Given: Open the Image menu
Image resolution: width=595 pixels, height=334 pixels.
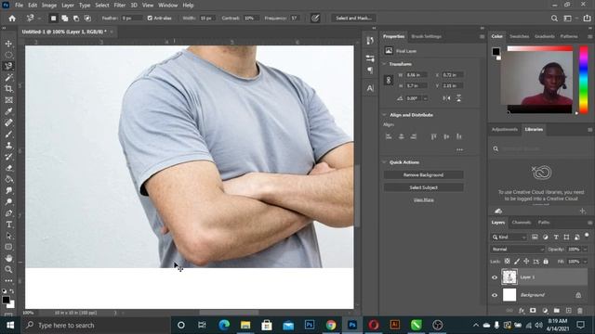Looking at the screenshot, I should pyautogui.click(x=49, y=6).
